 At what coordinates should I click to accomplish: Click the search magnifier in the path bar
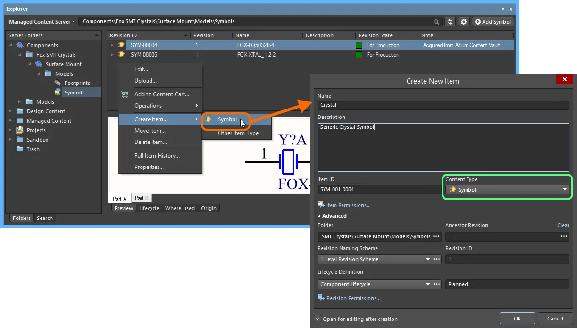point(437,22)
